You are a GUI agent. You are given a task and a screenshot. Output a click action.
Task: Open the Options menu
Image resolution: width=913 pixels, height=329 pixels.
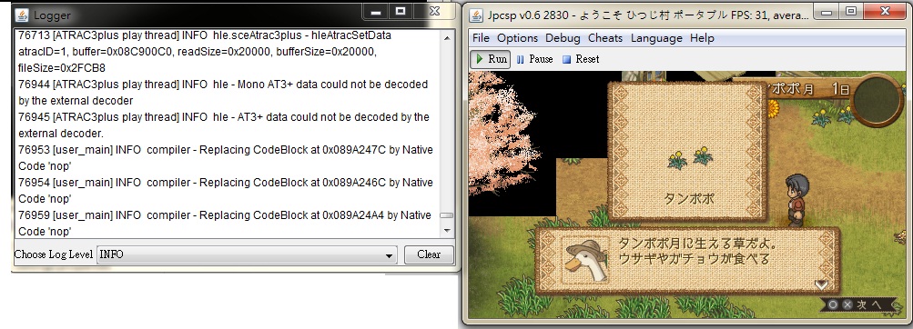point(518,38)
